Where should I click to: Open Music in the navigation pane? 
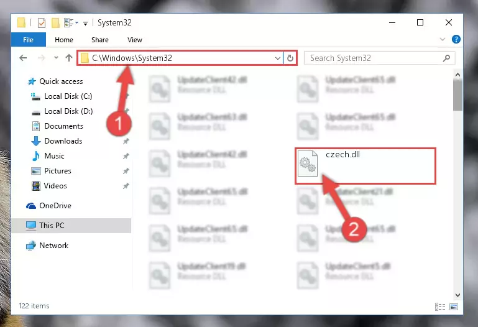(54, 156)
